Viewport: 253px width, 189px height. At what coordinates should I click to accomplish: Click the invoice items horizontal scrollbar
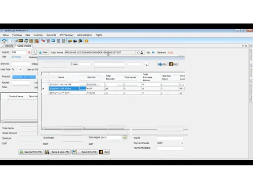tap(19, 120)
